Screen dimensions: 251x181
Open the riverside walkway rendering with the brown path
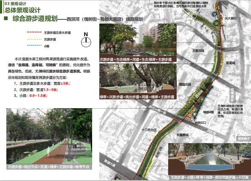pos(49,139)
